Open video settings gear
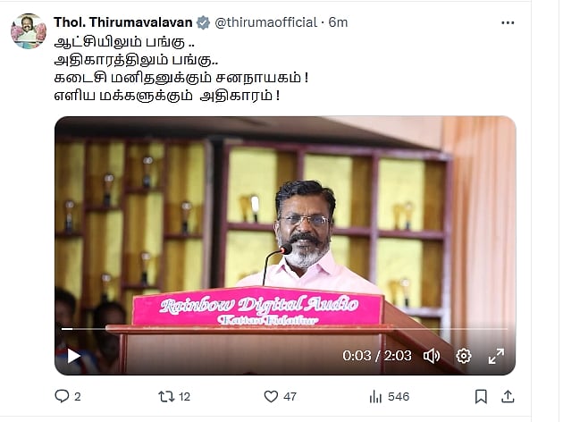 [464, 356]
